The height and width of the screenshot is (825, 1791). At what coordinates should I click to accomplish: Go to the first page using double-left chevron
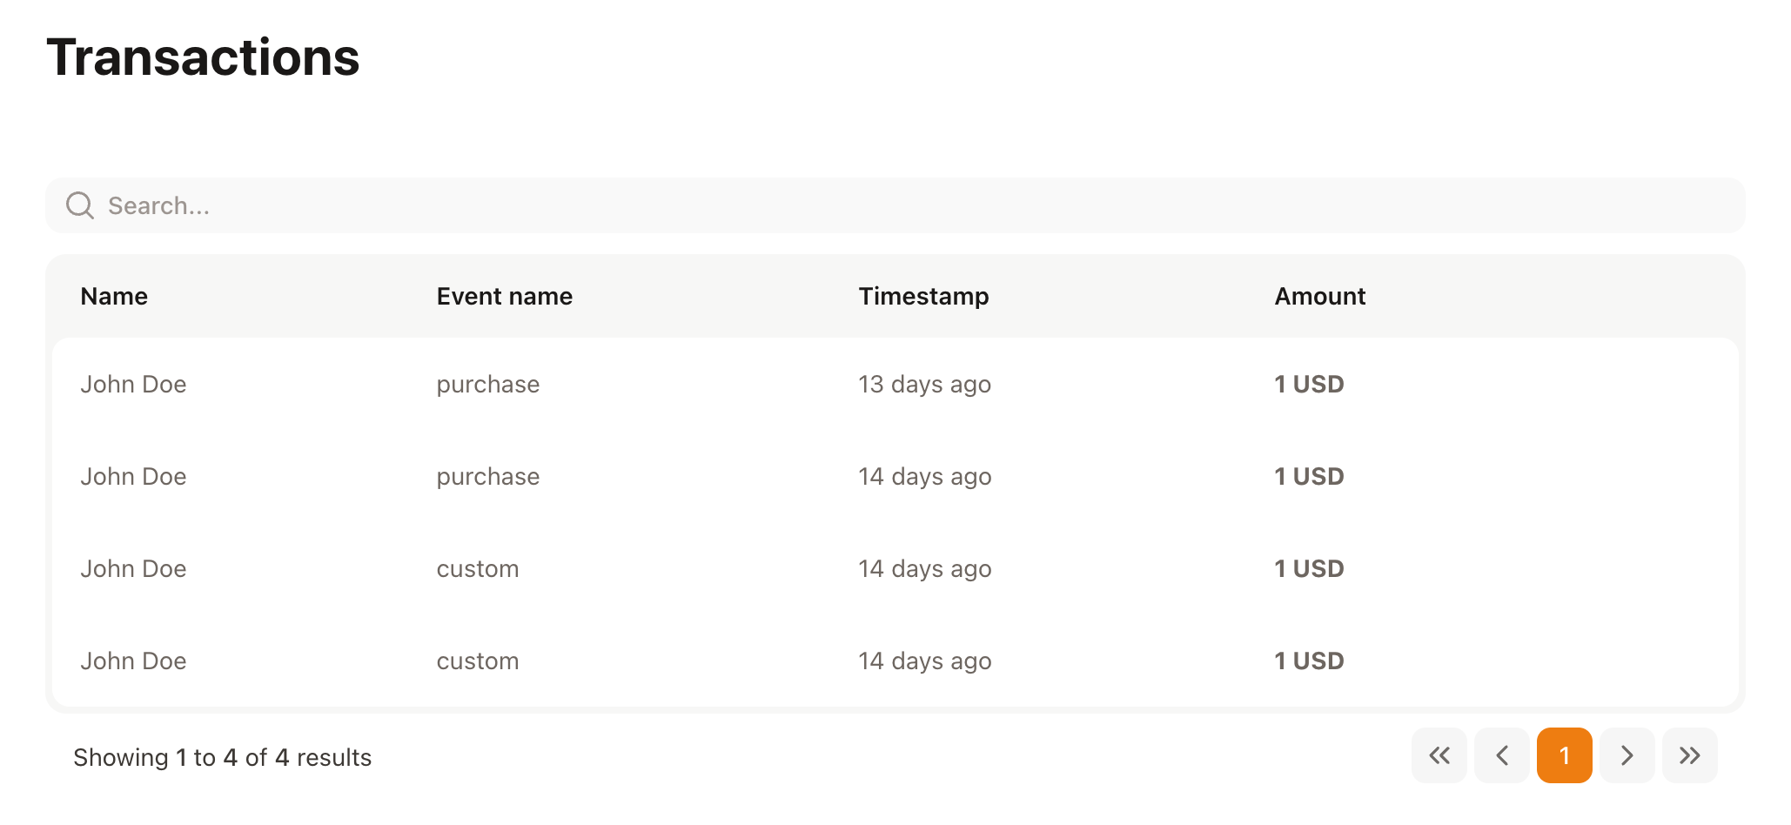click(x=1439, y=755)
